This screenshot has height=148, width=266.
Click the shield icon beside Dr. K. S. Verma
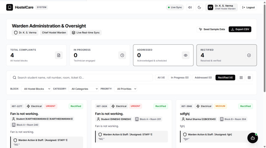click(16, 33)
